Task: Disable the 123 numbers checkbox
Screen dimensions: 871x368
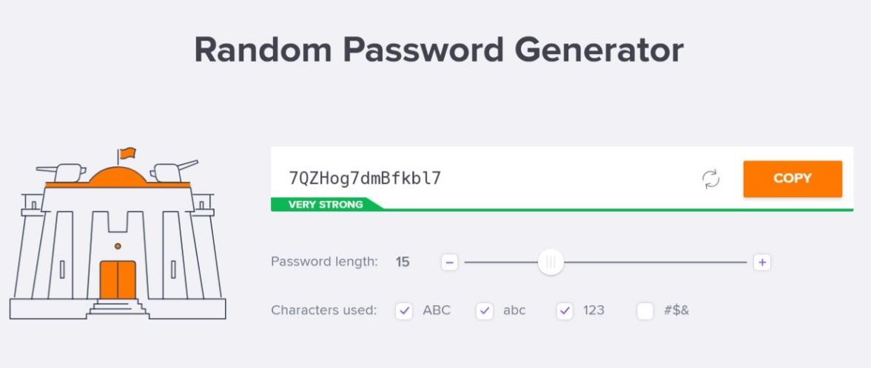Action: 565,310
